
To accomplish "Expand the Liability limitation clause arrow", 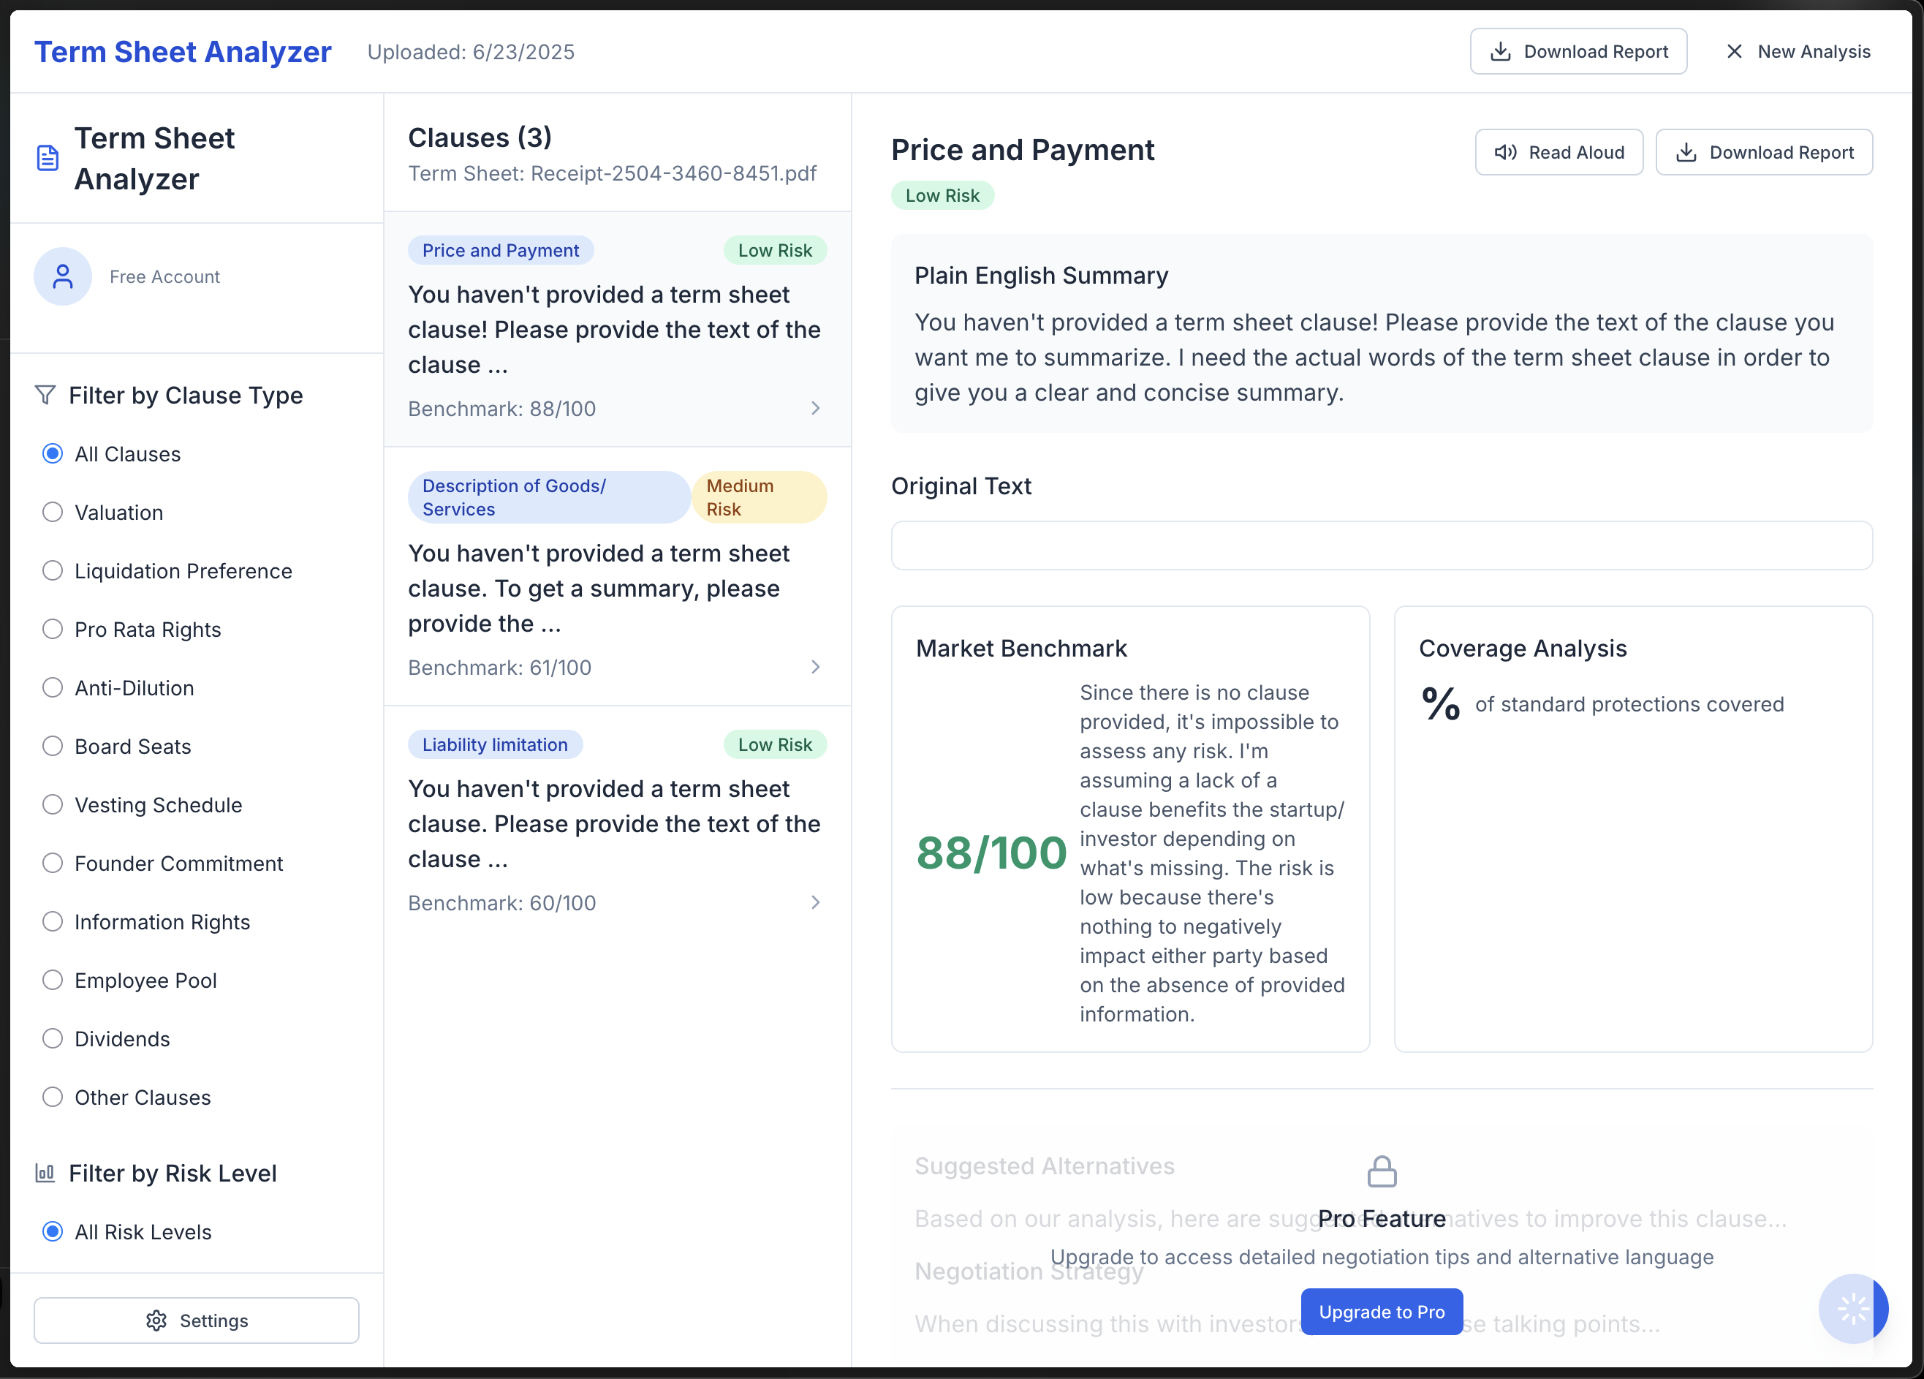I will coord(815,903).
